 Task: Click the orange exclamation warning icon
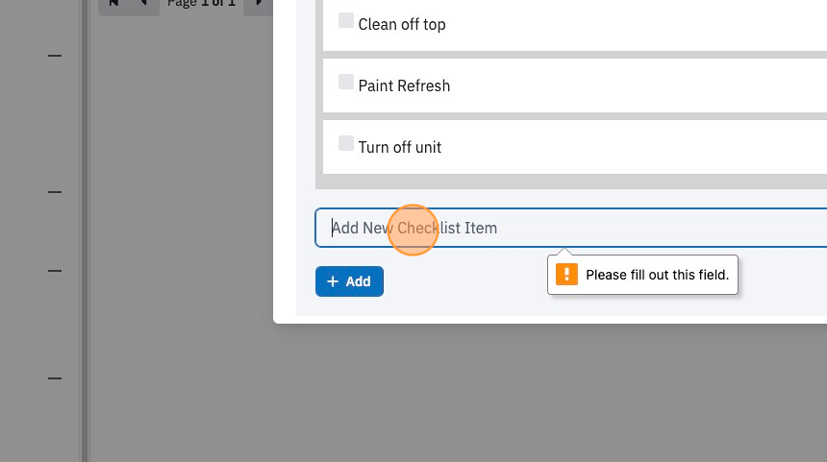(x=566, y=275)
